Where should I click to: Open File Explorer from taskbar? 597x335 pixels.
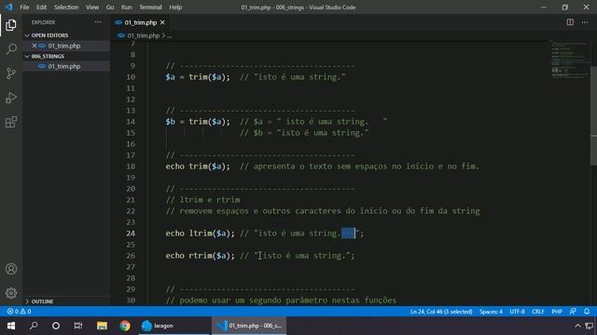pos(102,326)
